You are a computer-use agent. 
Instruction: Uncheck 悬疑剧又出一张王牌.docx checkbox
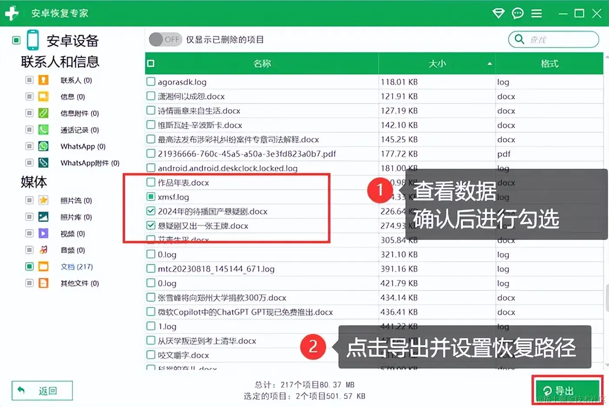click(151, 225)
